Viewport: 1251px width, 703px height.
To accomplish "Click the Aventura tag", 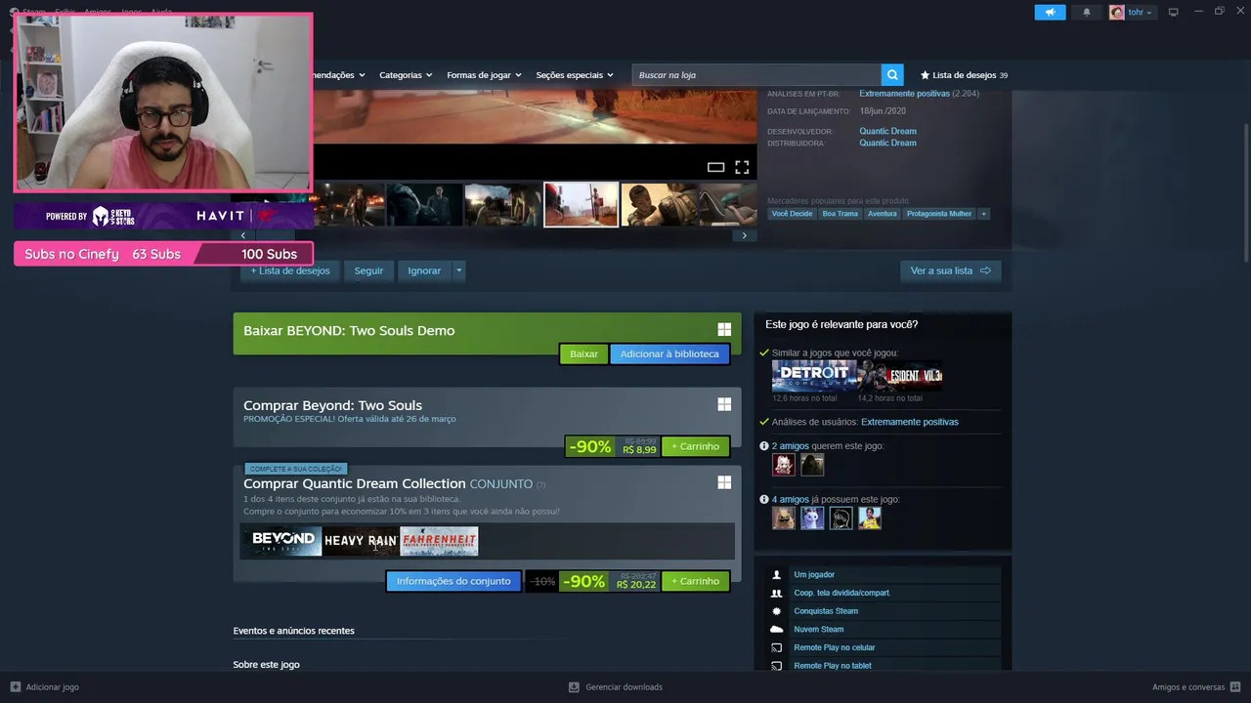I will tap(882, 213).
